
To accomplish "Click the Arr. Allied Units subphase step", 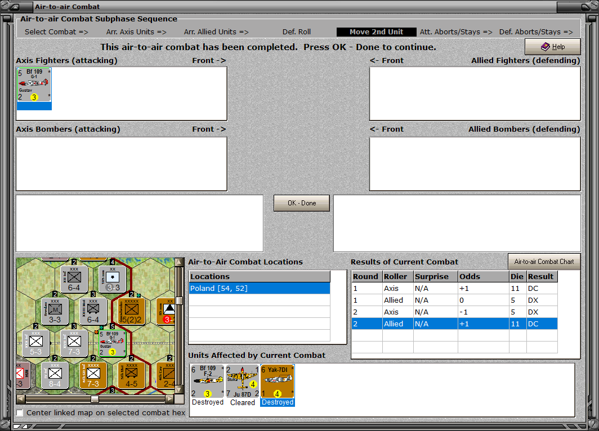I will click(216, 32).
